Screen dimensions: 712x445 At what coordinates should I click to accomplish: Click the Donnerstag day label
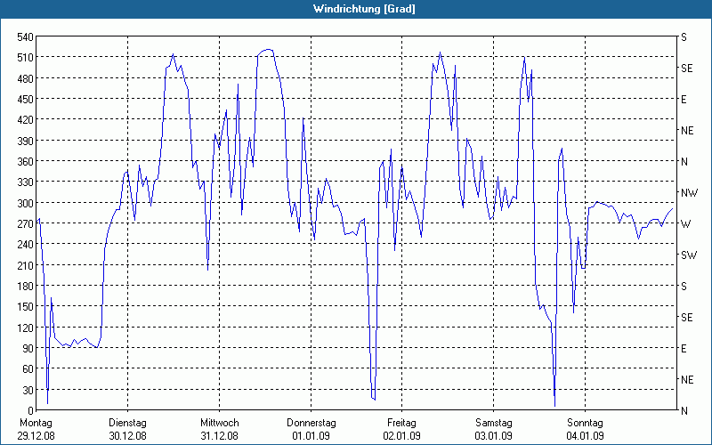[311, 424]
